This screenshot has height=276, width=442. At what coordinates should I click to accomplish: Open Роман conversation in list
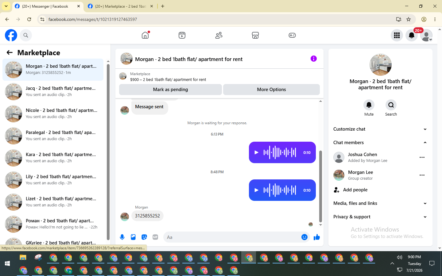click(x=53, y=224)
